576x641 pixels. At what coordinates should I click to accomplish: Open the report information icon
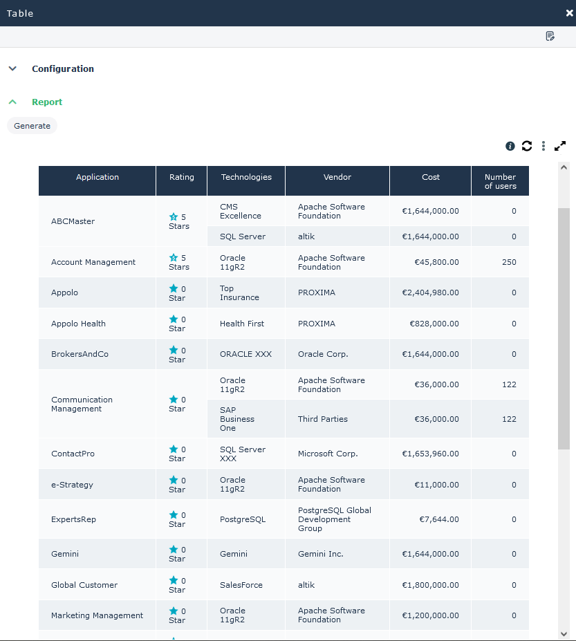(x=510, y=146)
